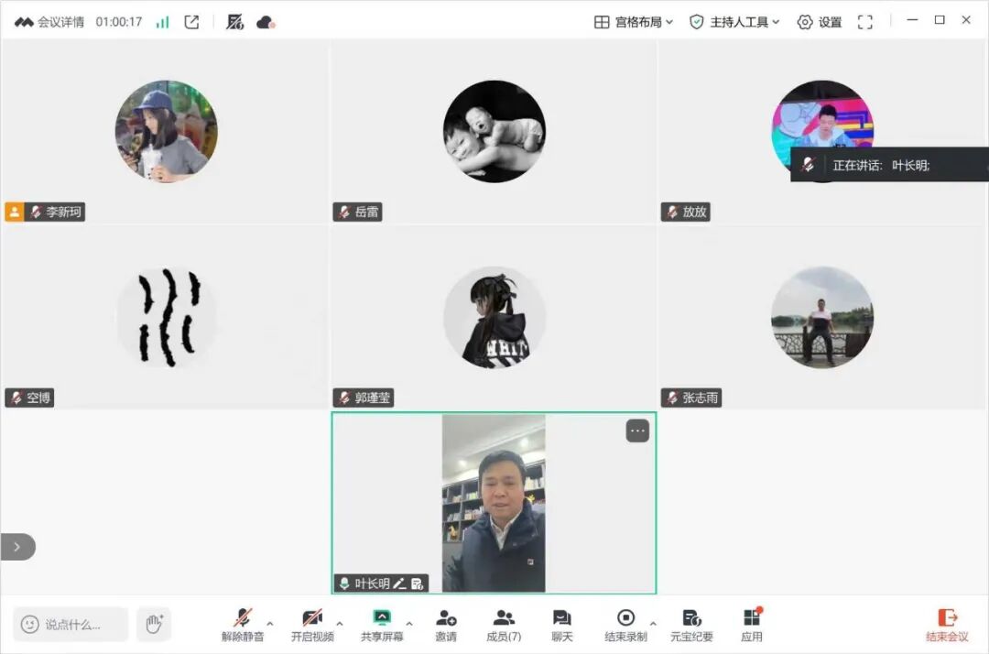The image size is (989, 654).
Task: Open 设置 settings
Action: tap(820, 22)
